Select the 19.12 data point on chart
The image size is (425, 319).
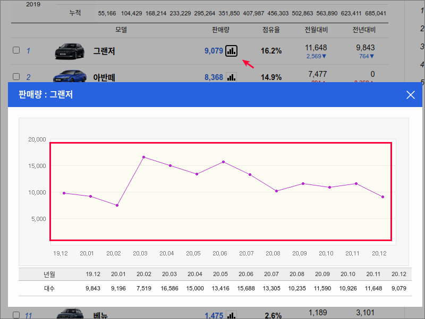[64, 193]
